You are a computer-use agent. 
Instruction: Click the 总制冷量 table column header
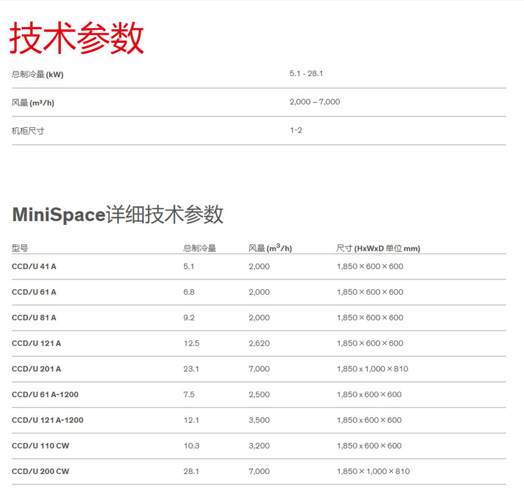(x=199, y=248)
